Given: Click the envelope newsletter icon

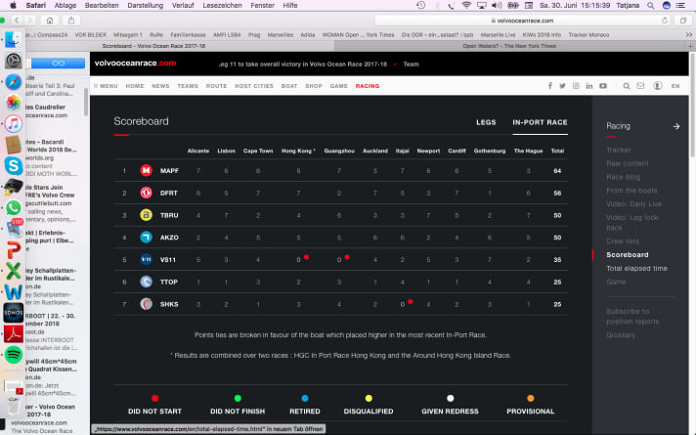Looking at the screenshot, I should [640, 86].
